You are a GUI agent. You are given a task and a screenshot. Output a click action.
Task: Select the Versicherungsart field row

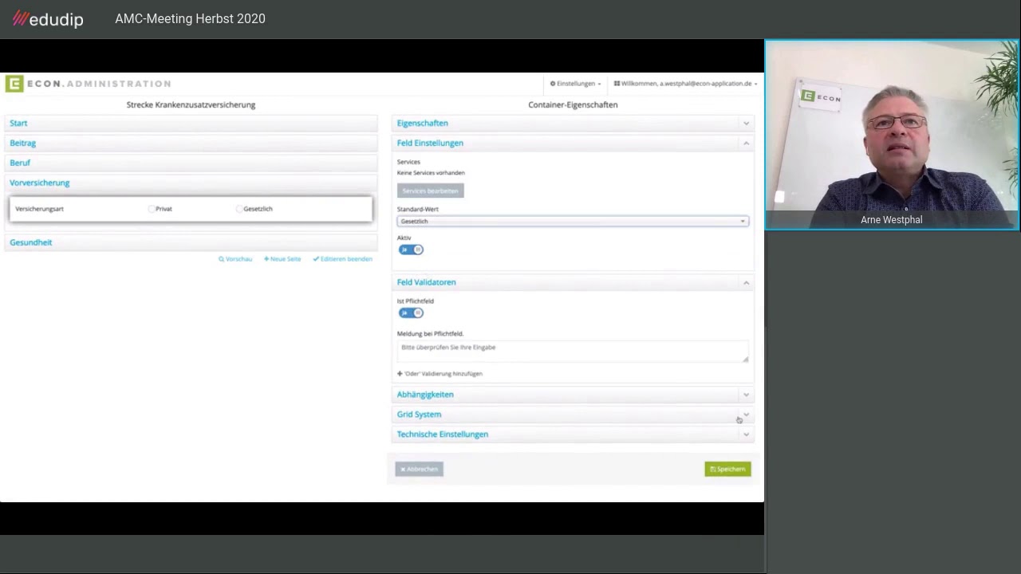tap(191, 209)
